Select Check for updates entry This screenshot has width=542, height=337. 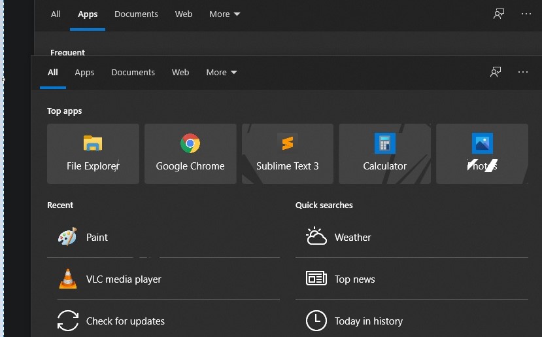(x=163, y=321)
